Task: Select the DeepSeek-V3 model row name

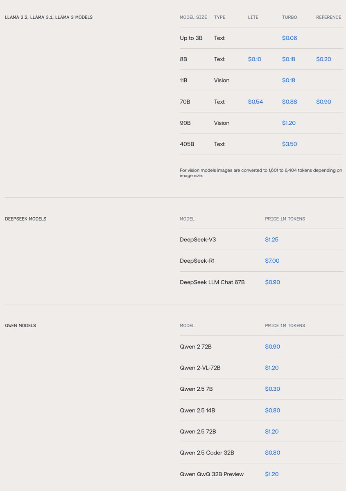Action: click(198, 239)
